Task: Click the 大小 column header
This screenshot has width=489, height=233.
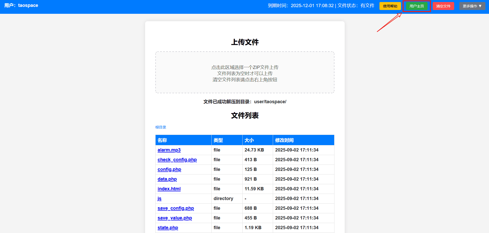Action: pos(249,140)
